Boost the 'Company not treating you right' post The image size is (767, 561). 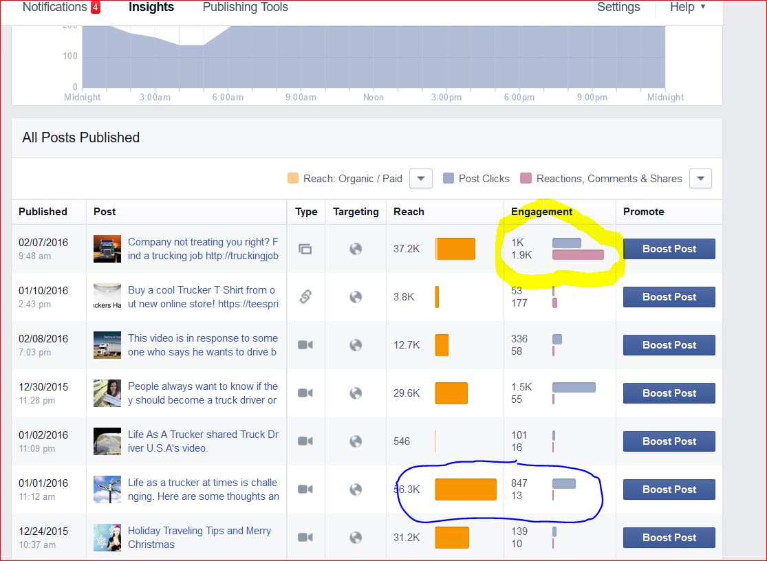(669, 249)
